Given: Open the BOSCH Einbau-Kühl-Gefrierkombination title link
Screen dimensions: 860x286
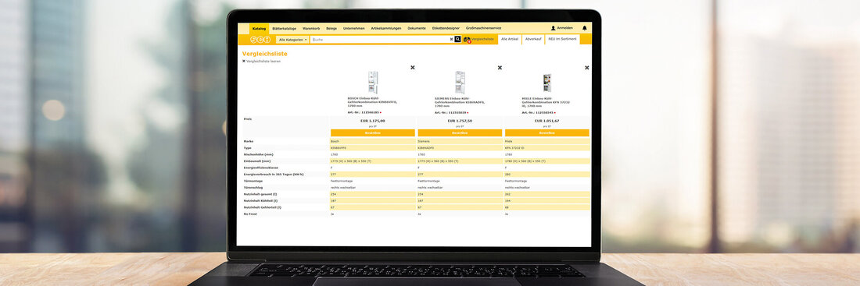Looking at the screenshot, I should pos(372,102).
